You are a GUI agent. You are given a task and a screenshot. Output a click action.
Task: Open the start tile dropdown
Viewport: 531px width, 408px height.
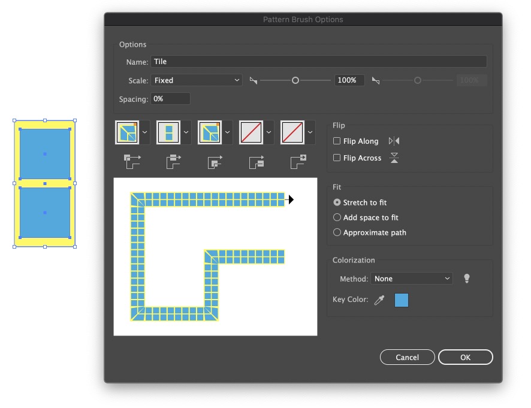pyautogui.click(x=268, y=132)
